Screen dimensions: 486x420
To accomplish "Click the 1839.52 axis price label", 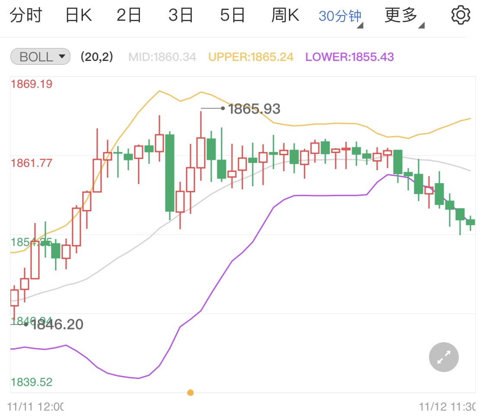I will point(32,382).
